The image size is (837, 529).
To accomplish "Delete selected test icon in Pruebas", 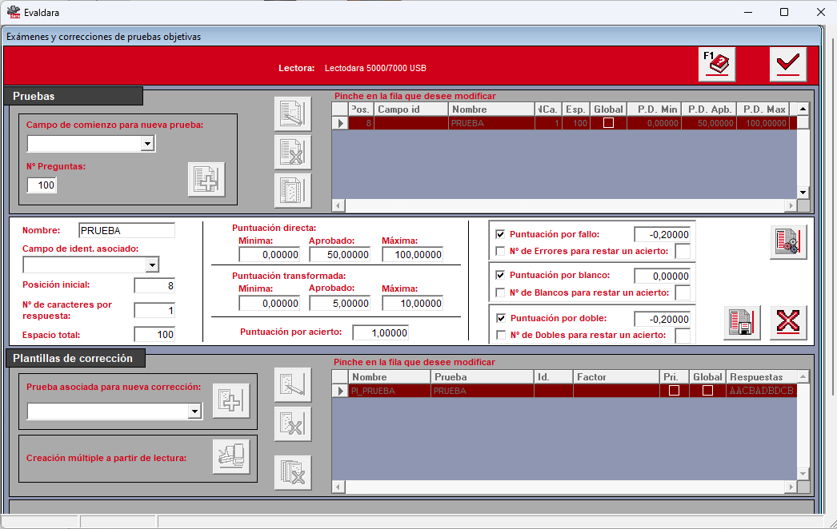I will [x=293, y=153].
